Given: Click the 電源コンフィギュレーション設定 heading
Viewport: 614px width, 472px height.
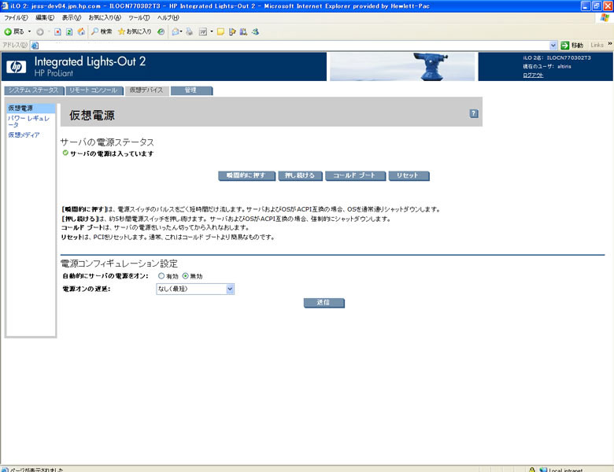Looking at the screenshot, I should click(119, 264).
